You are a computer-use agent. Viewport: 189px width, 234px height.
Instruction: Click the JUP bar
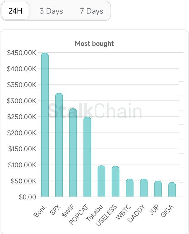pyautogui.click(x=158, y=189)
